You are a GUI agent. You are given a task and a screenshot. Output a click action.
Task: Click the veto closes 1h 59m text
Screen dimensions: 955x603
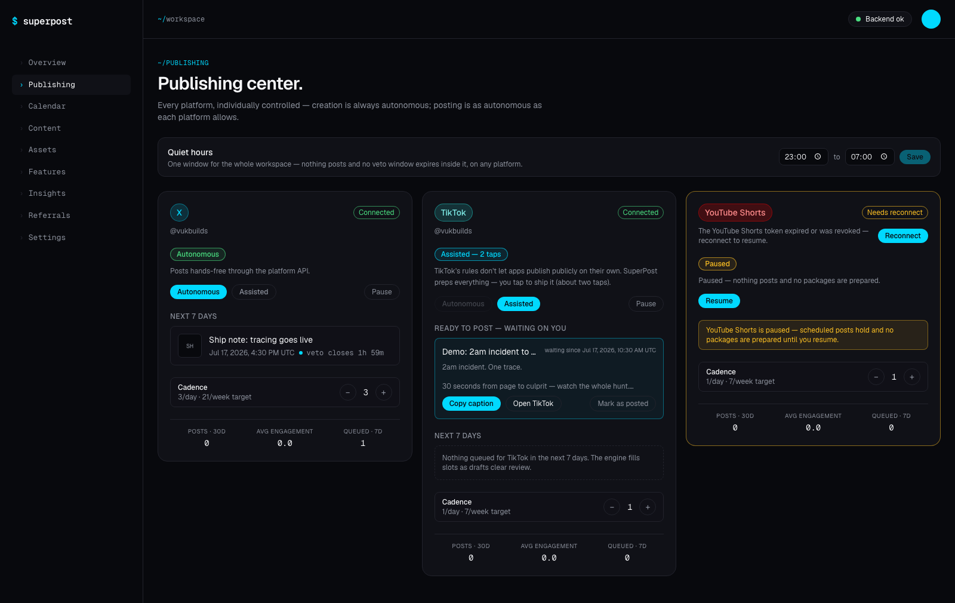(x=345, y=353)
